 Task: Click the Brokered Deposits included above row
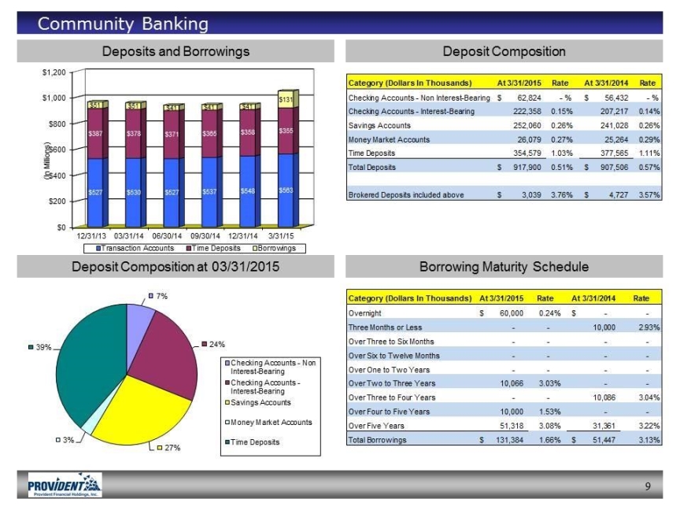(504, 195)
